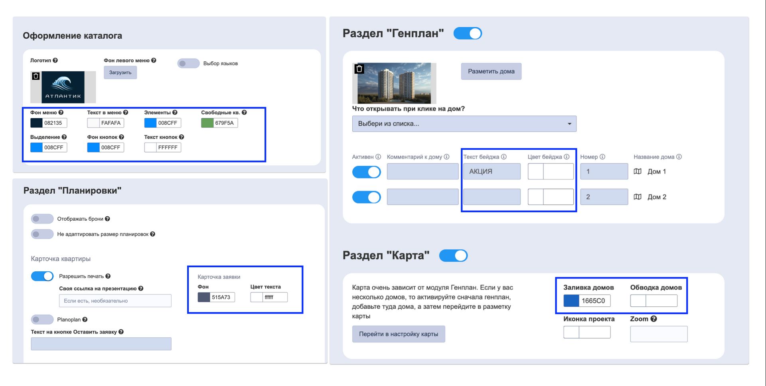Screen dimensions: 766x386
Task: Click the Текст на кнопке Оставить заявку input
Action: tap(101, 344)
